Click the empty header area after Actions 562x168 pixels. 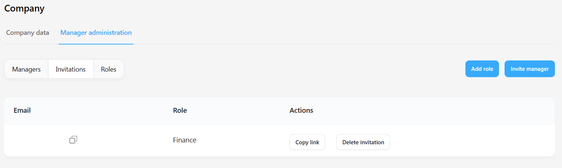433,111
